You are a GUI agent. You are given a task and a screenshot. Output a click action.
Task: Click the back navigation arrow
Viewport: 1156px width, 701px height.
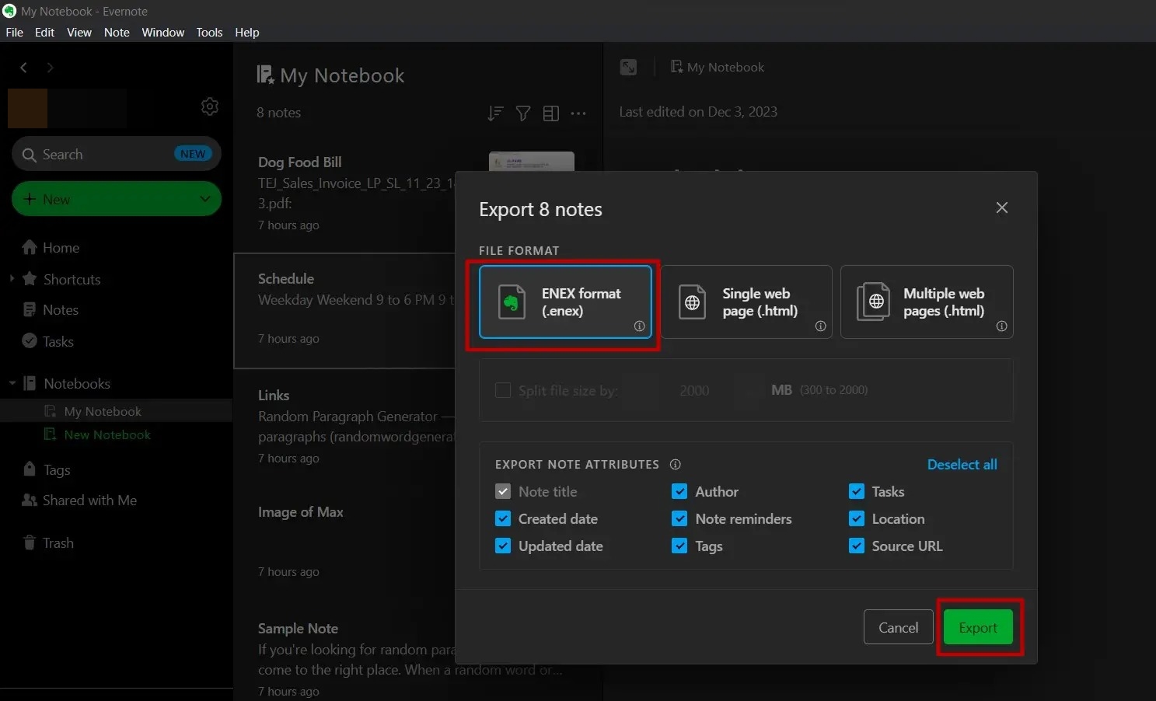pos(23,68)
